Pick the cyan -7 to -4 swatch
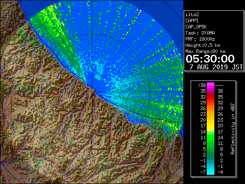Screen dimensions: 245x184 (211, 172)
